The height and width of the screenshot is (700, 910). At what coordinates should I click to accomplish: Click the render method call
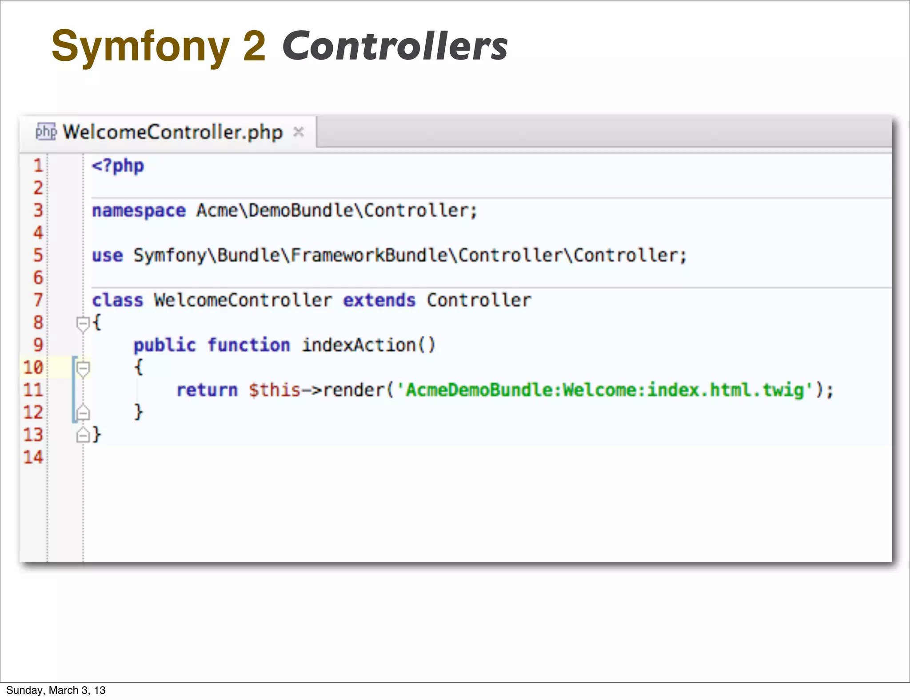click(354, 390)
